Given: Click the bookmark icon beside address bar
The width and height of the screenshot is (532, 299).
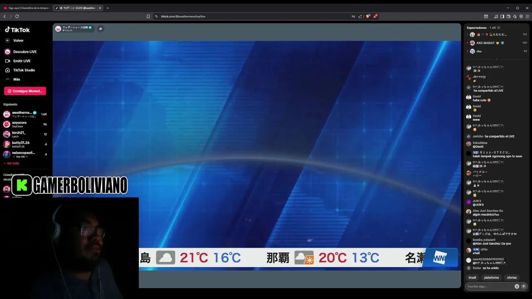Looking at the screenshot, I should click(148, 16).
